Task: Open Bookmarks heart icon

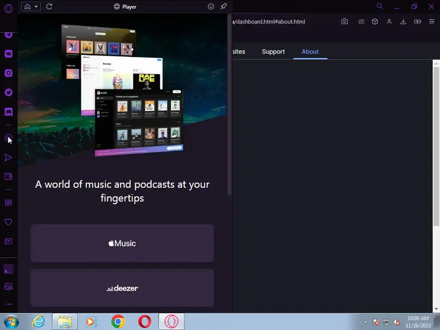Action: 9,222
